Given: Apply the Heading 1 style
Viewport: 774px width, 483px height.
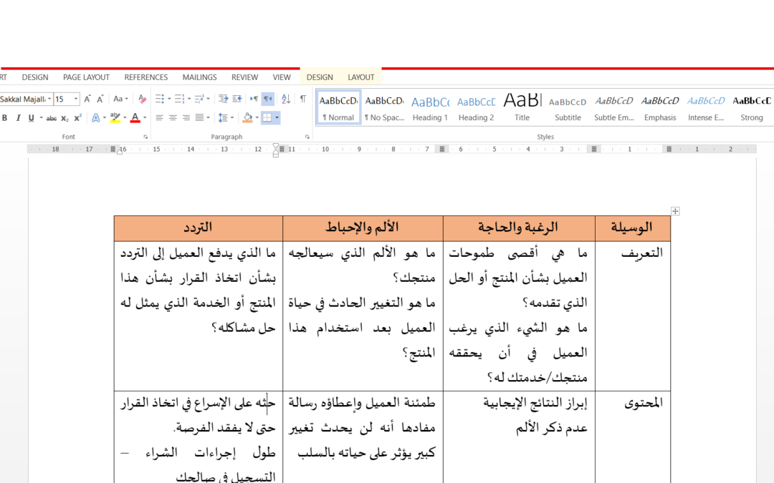Looking at the screenshot, I should (x=430, y=109).
